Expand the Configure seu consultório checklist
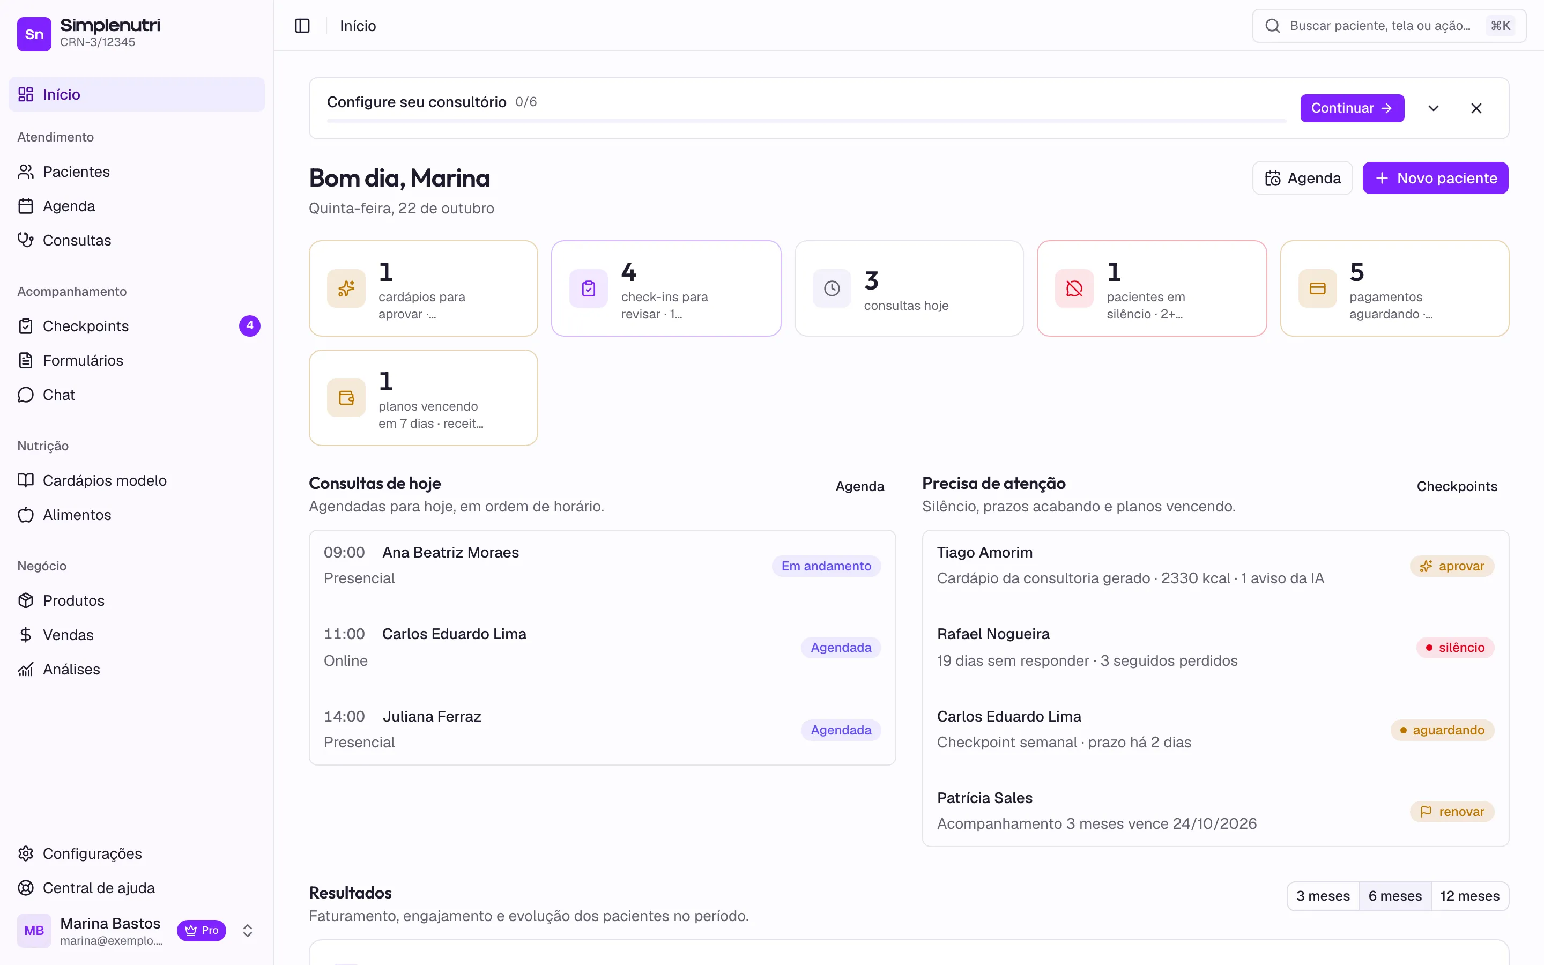Screen dimensions: 1544x965 pos(1433,108)
